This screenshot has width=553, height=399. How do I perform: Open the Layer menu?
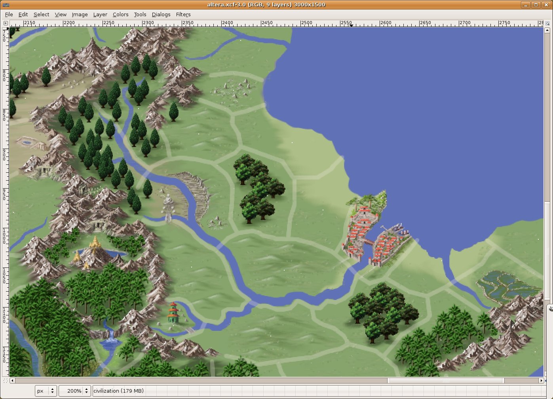click(x=100, y=14)
